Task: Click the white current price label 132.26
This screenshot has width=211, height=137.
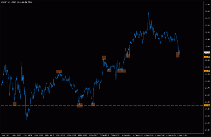Action: pyautogui.click(x=207, y=53)
